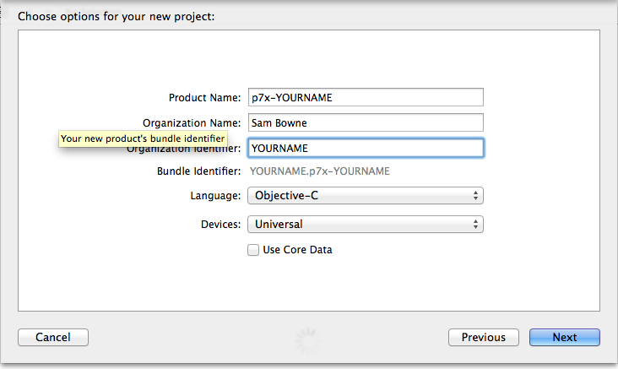Enable the Use Core Data checkbox

[x=253, y=250]
